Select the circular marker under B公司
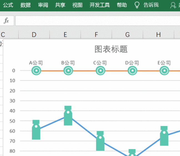This screenshot has height=156, width=180. click(68, 71)
